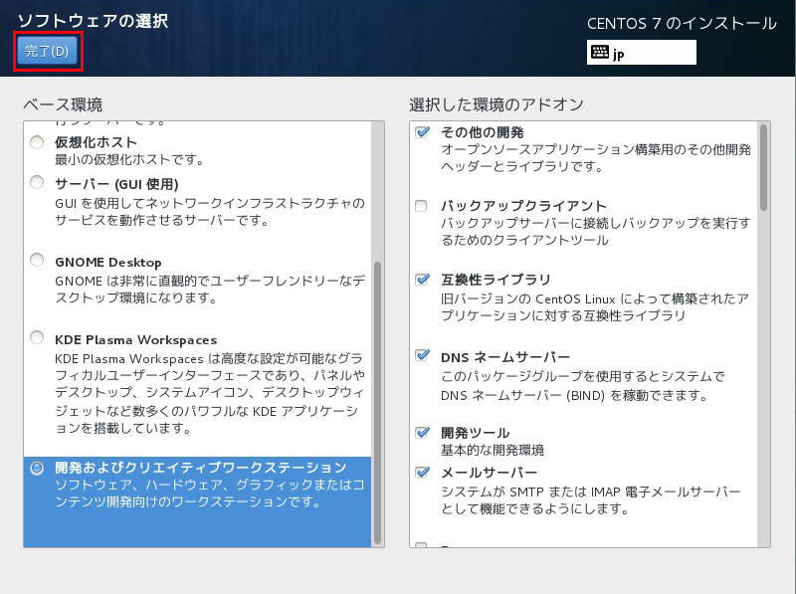Viewport: 796px width, 594px height.
Task: Uncheck the その他の開発 add-on checkbox
Action: click(x=422, y=132)
